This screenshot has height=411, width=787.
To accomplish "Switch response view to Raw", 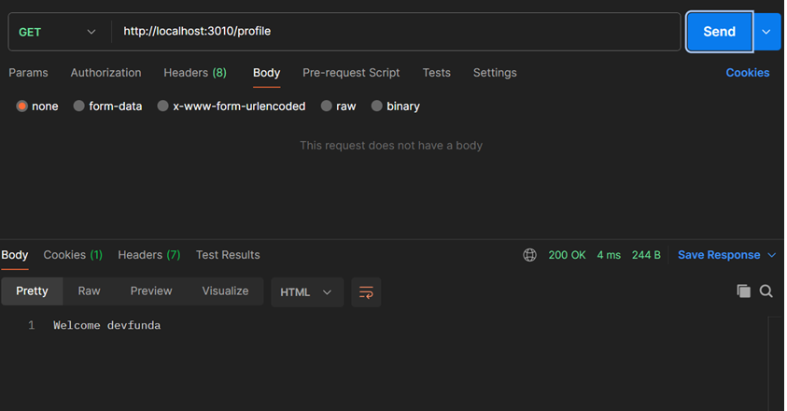I will click(89, 291).
